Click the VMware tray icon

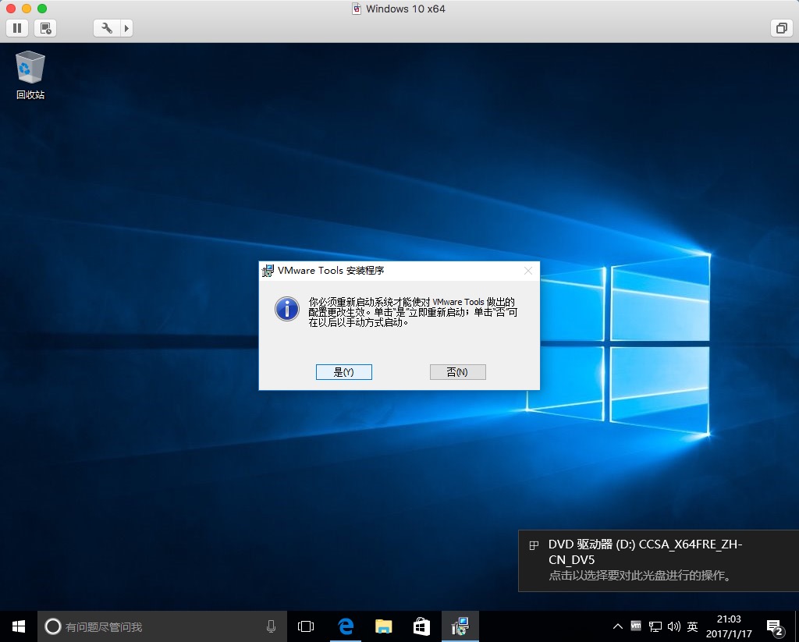636,626
